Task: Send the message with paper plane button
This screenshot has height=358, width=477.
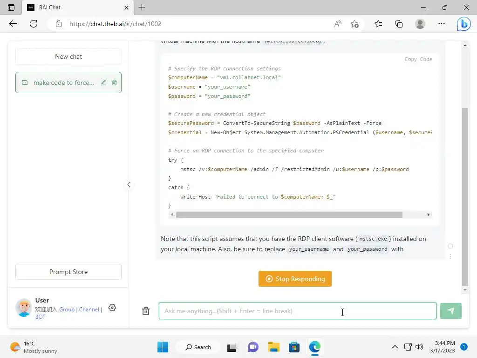Action: click(451, 311)
